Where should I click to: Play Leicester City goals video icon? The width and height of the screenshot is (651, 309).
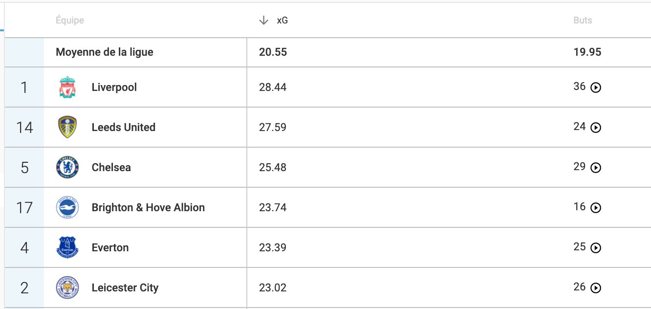[x=596, y=288]
